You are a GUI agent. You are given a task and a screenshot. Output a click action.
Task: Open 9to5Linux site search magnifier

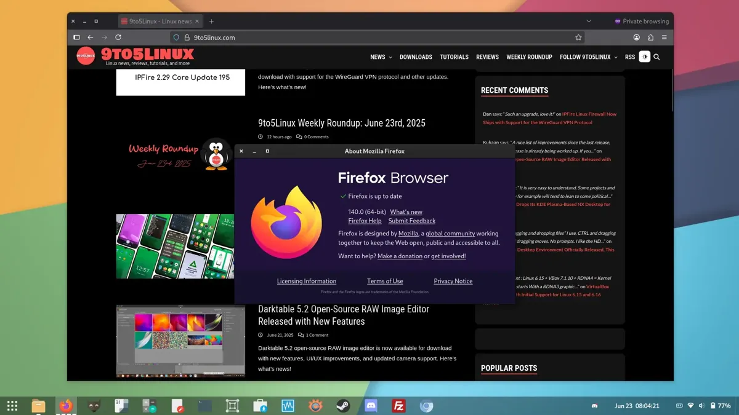[x=656, y=57]
